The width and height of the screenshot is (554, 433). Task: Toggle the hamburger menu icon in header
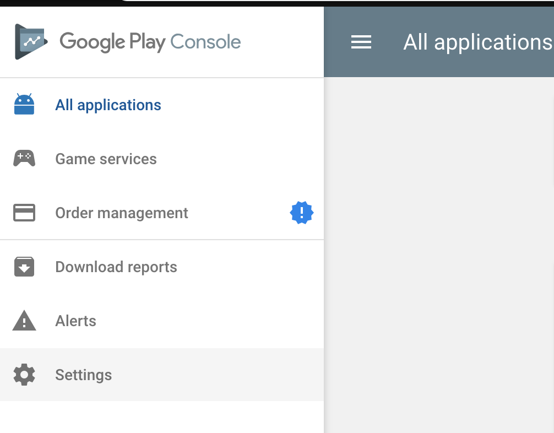pyautogui.click(x=361, y=42)
